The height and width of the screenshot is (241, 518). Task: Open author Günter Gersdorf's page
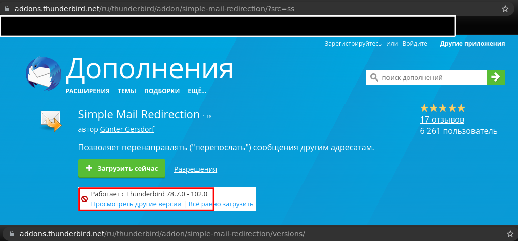click(x=127, y=129)
